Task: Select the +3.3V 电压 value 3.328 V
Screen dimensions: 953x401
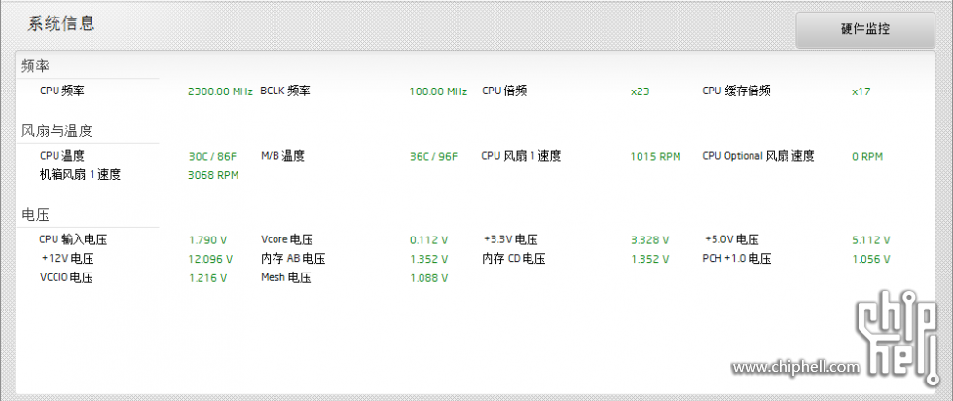Action: click(650, 240)
